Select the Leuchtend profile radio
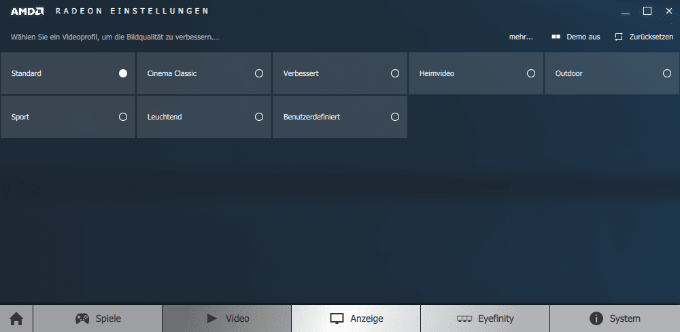This screenshot has height=332, width=680. [259, 117]
